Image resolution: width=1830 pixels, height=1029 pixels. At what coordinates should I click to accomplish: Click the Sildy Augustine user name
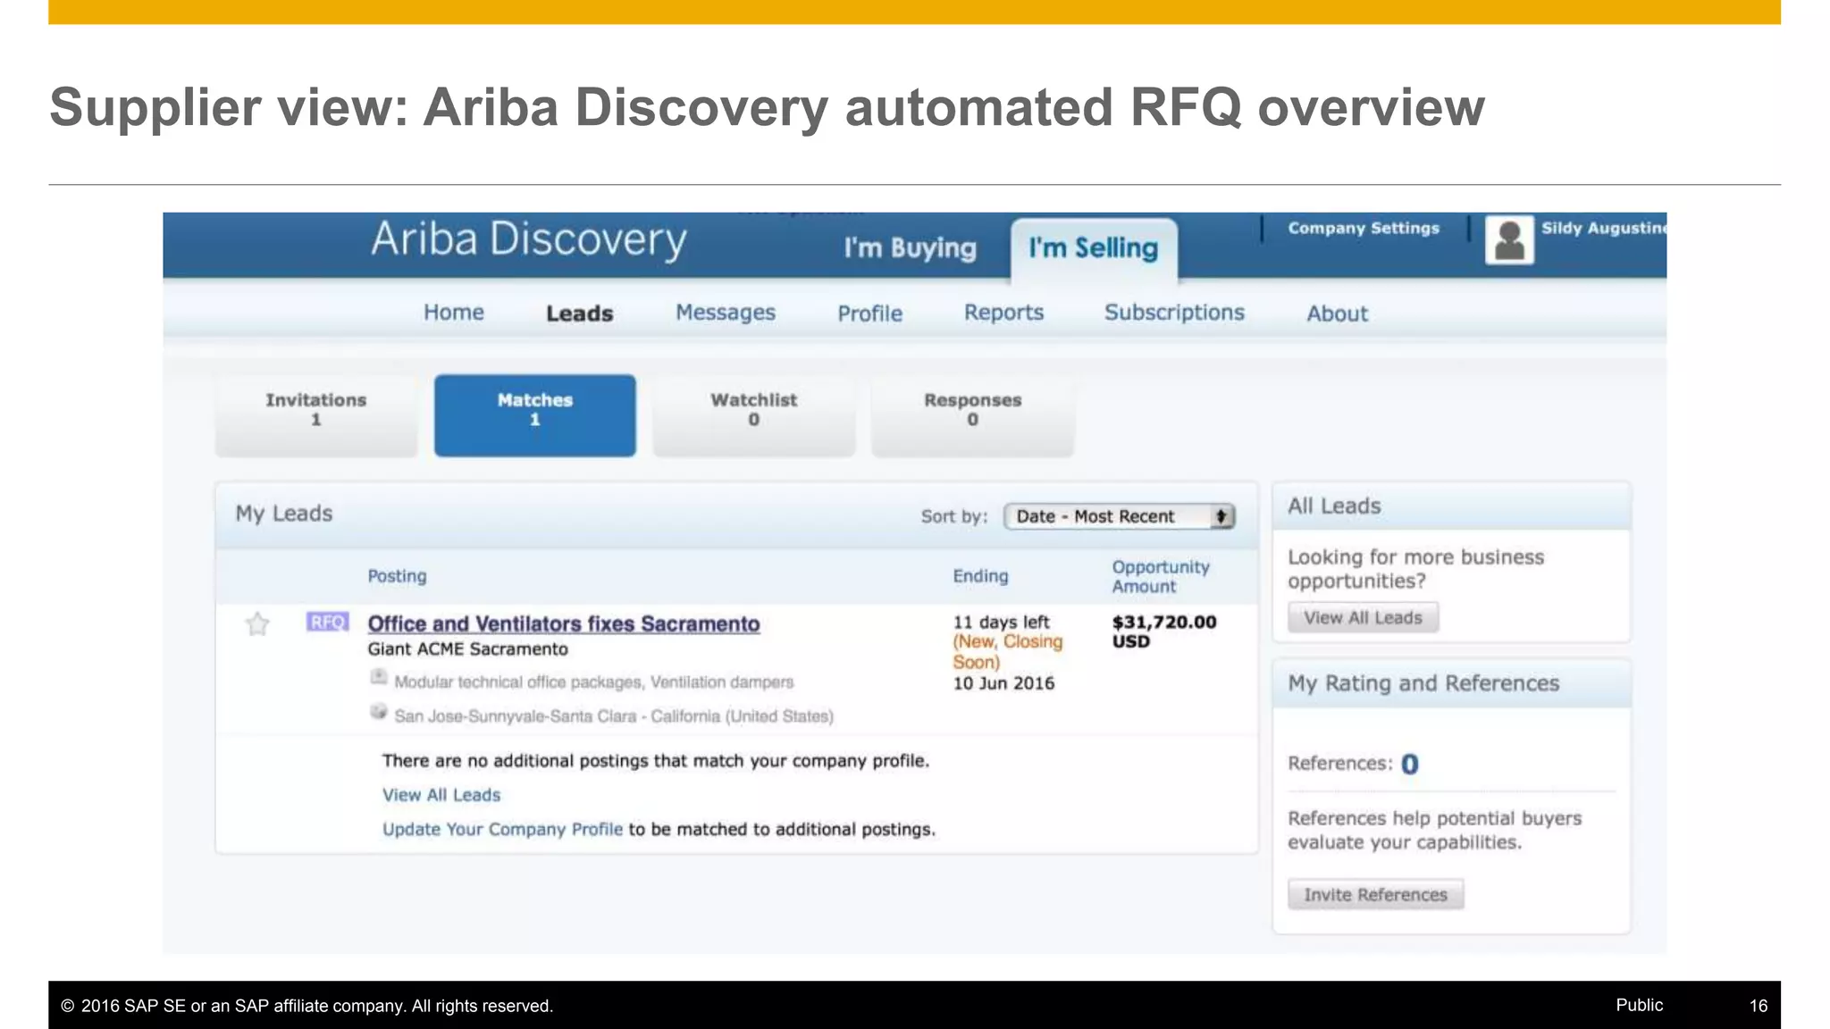(x=1603, y=228)
